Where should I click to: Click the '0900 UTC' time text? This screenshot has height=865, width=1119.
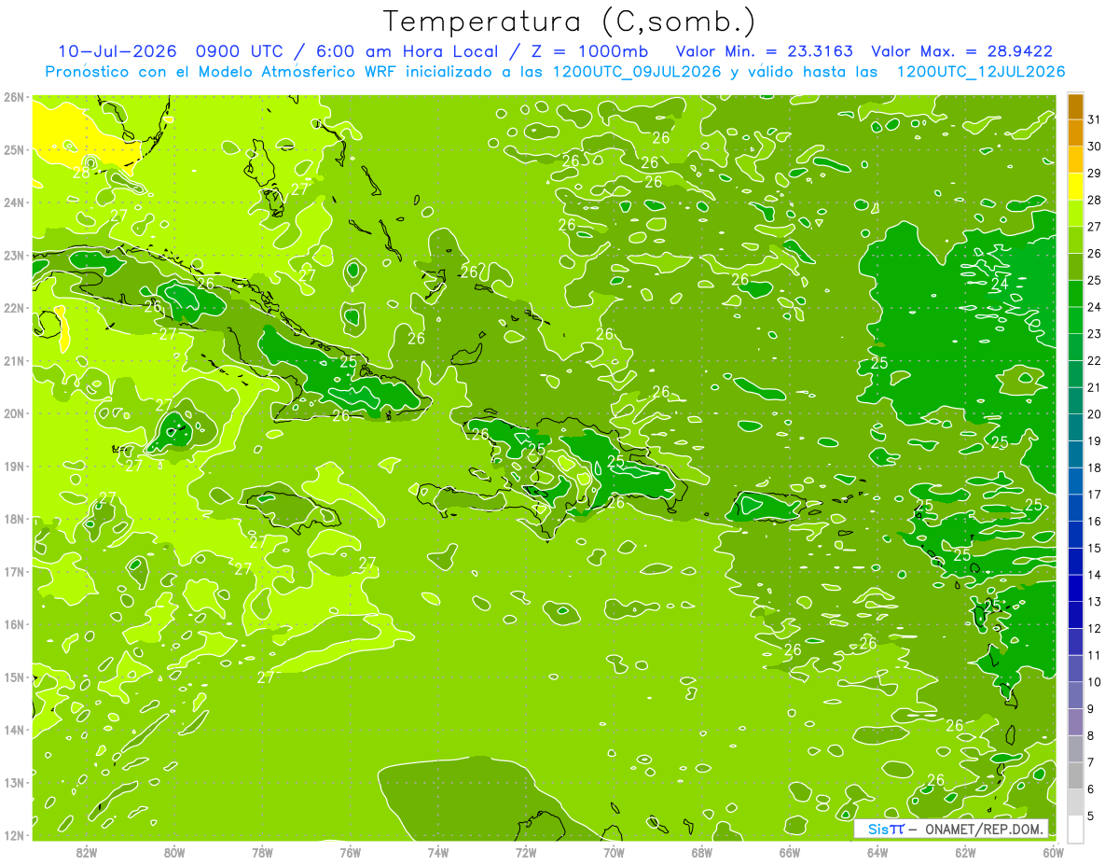tap(240, 50)
